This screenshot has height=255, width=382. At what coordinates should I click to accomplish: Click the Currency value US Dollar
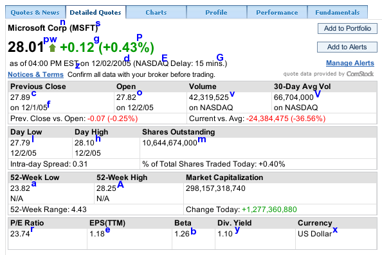point(314,234)
